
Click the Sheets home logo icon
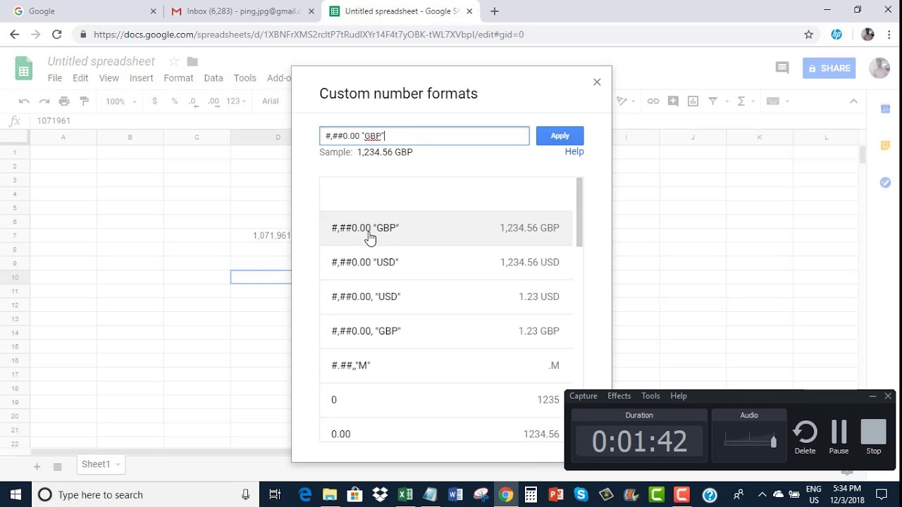point(24,69)
